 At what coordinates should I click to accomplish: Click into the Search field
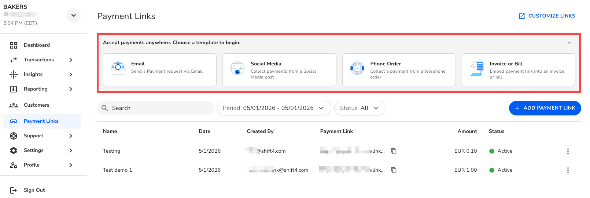[x=155, y=108]
